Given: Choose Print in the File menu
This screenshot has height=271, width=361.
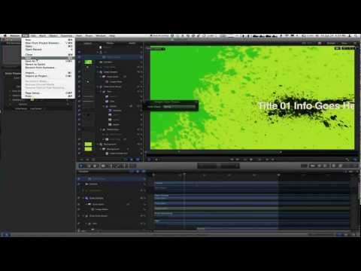Looking at the screenshot, I should (48, 96).
